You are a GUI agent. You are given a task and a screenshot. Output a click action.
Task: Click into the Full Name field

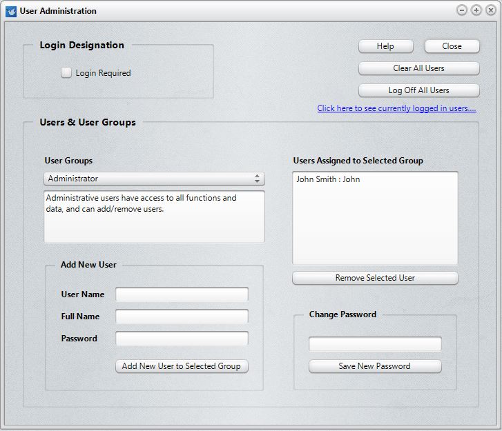tap(182, 317)
